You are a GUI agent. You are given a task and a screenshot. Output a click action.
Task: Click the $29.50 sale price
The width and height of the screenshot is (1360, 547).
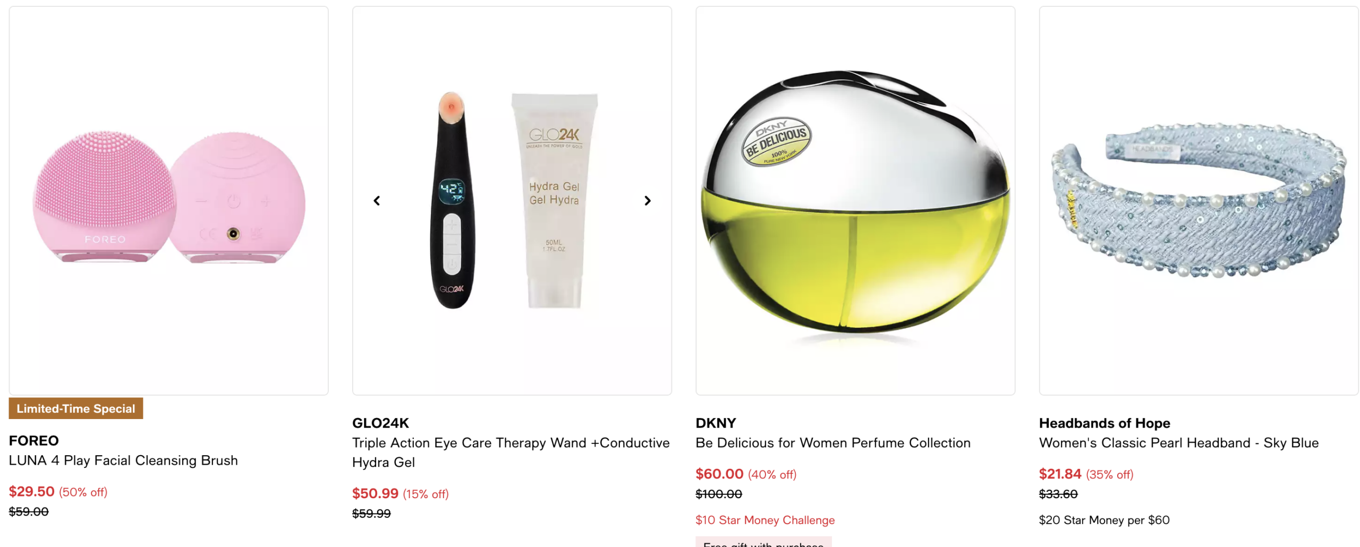31,491
